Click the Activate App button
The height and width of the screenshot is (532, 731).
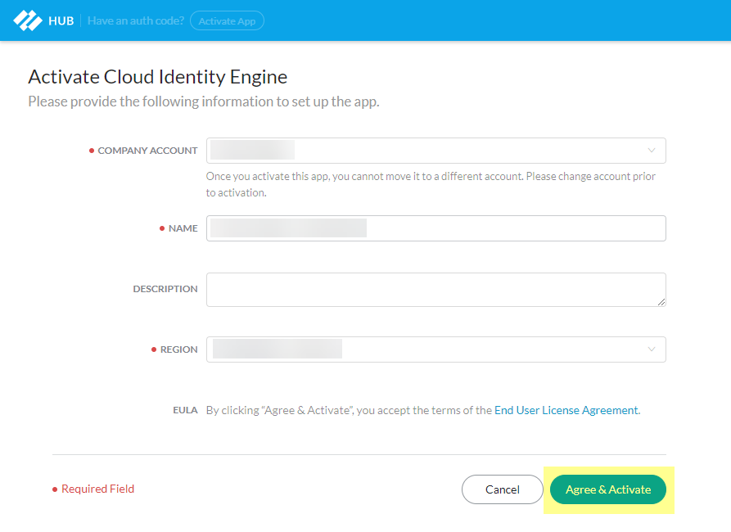(x=227, y=20)
